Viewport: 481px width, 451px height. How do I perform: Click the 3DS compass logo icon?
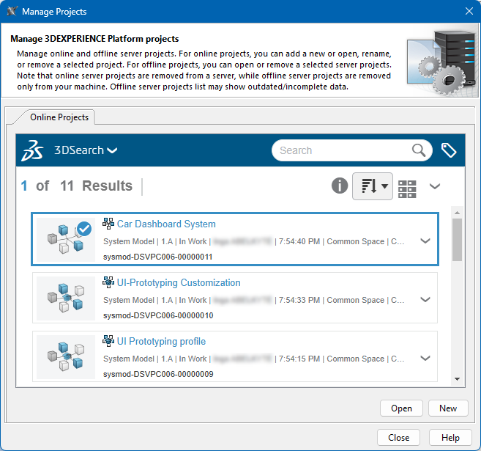click(x=32, y=150)
